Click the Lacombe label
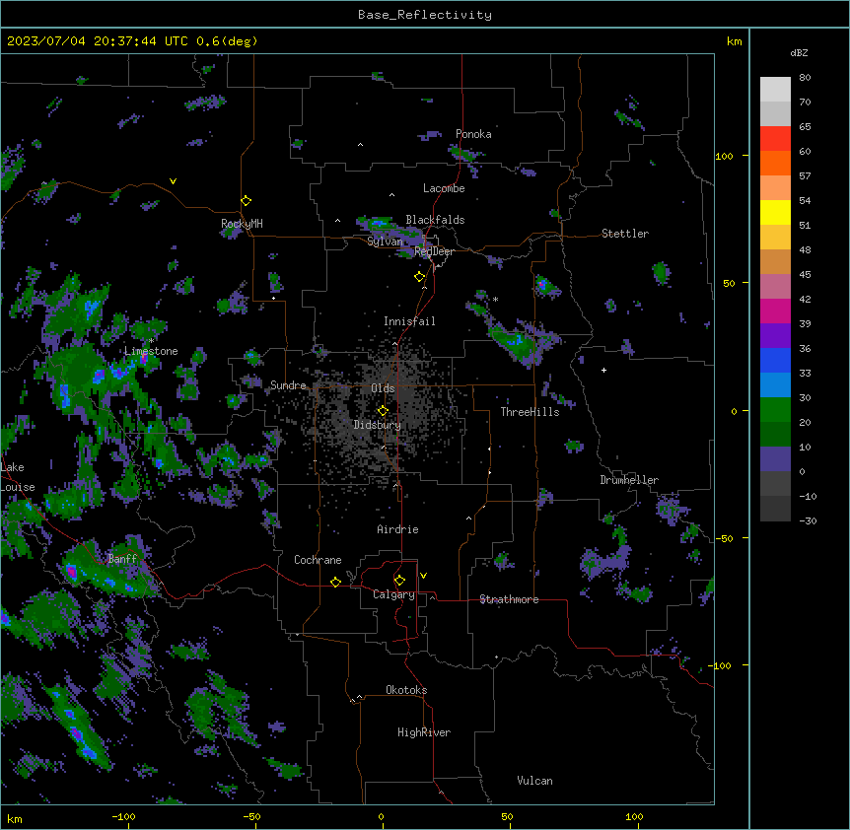The height and width of the screenshot is (830, 850). 444,188
